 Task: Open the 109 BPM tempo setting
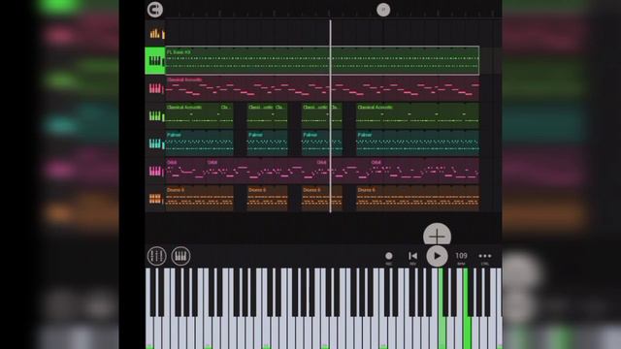[x=461, y=257]
